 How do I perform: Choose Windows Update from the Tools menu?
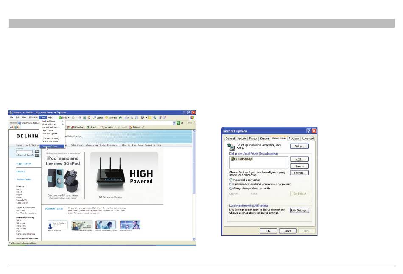[52, 134]
